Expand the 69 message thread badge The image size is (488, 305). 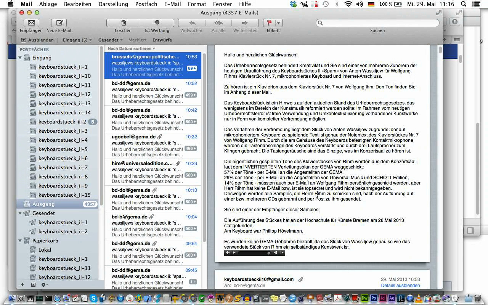coord(192,68)
